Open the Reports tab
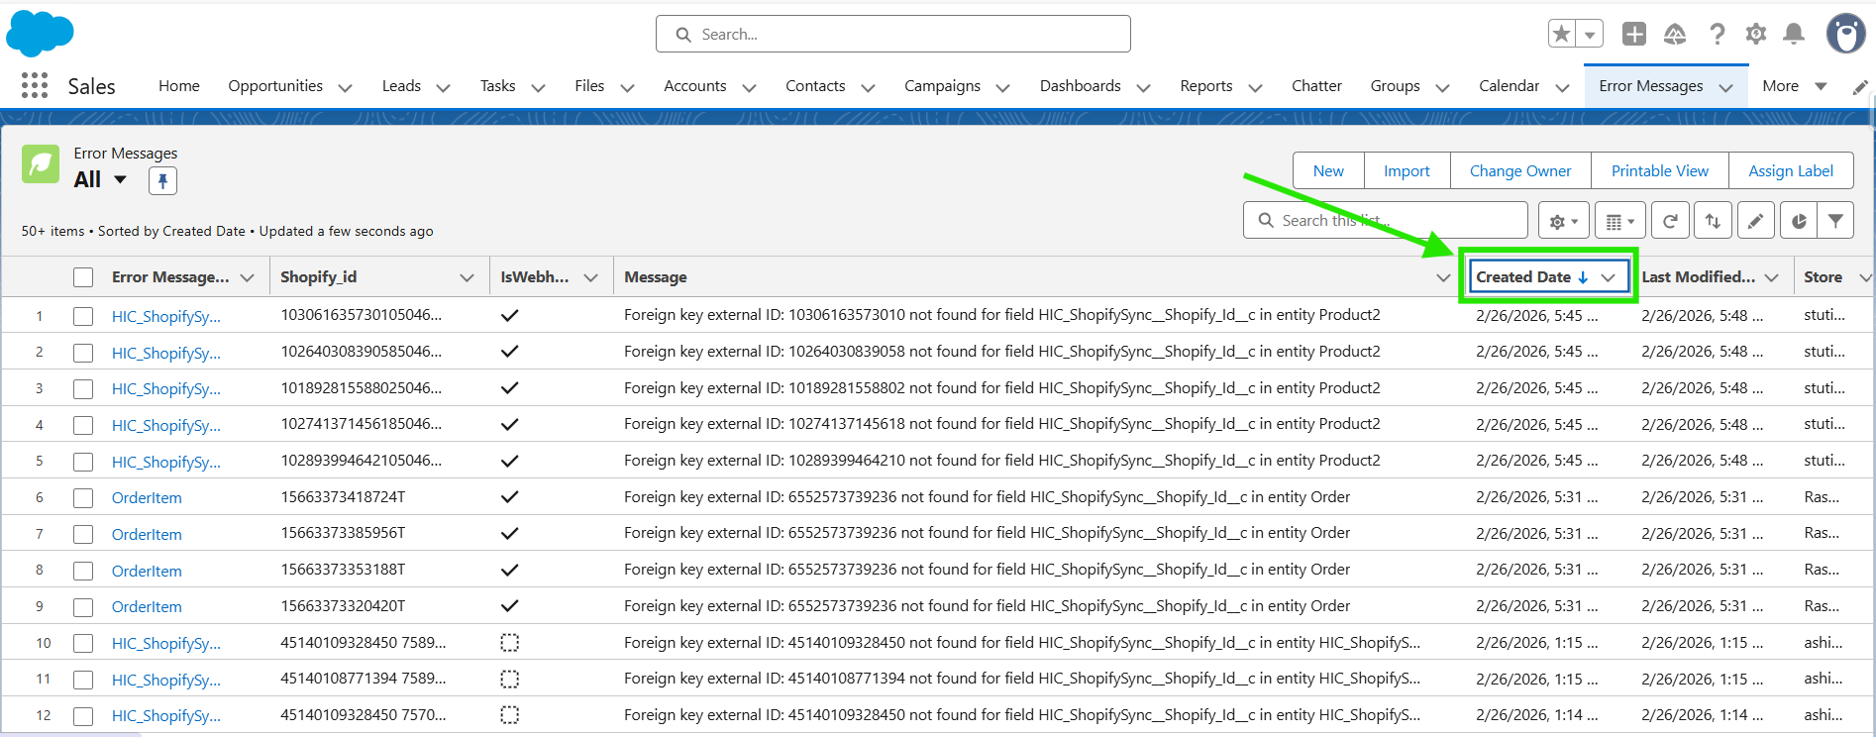This screenshot has width=1876, height=737. (1205, 86)
